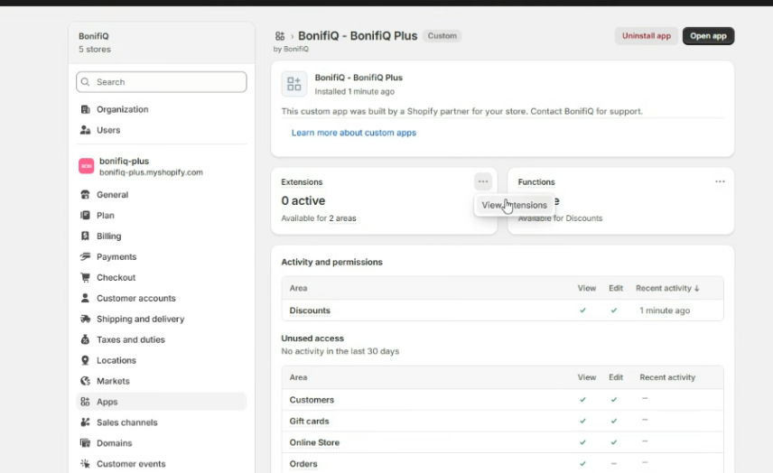Click the Plan settings icon
Image resolution: width=773 pixels, height=473 pixels.
(x=85, y=216)
